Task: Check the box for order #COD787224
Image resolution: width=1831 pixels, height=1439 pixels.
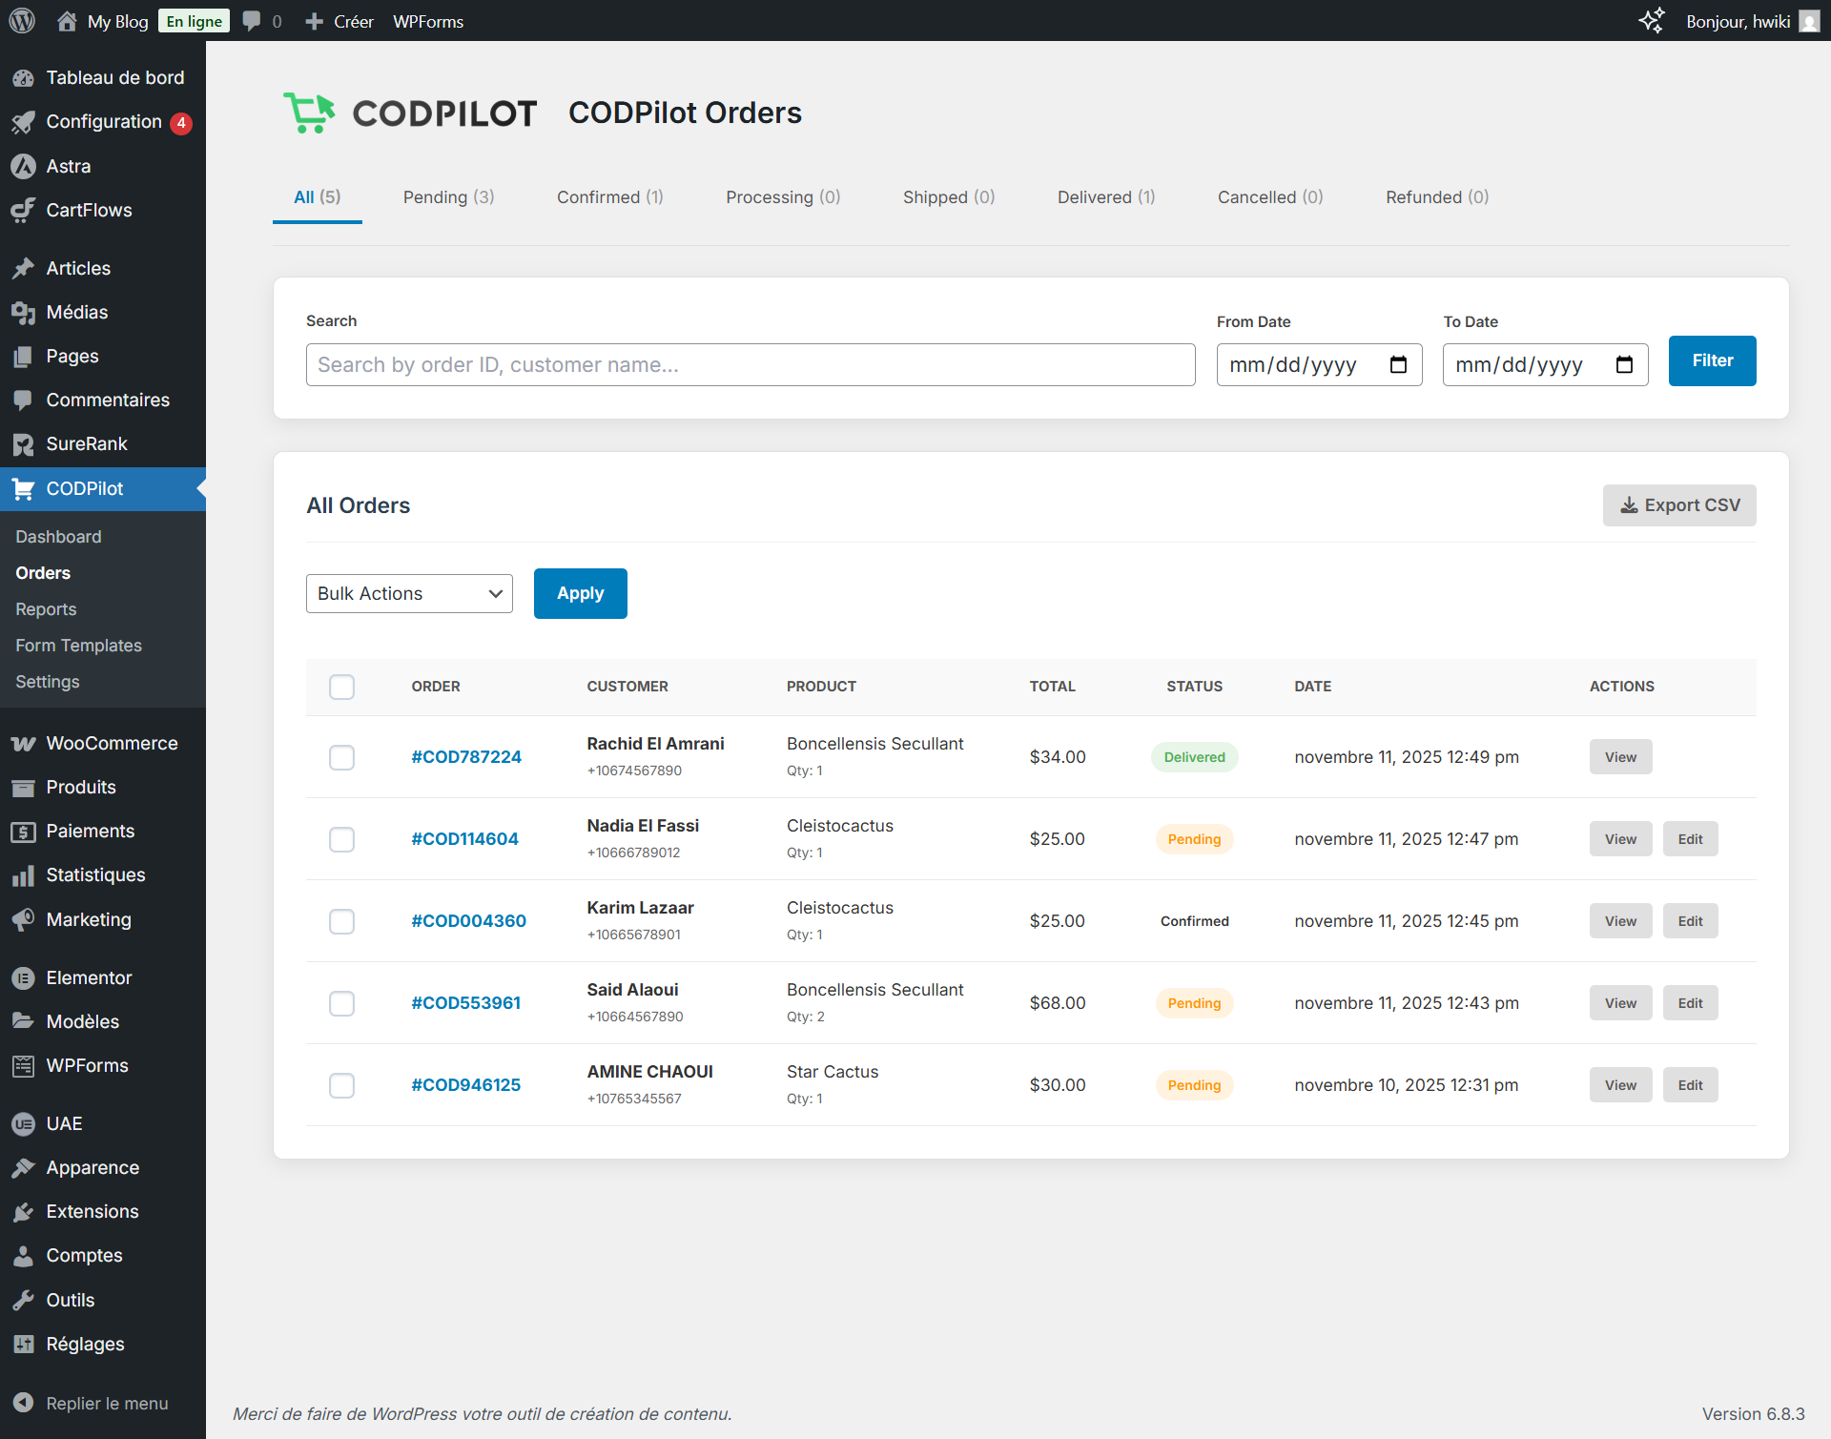Action: (x=341, y=757)
